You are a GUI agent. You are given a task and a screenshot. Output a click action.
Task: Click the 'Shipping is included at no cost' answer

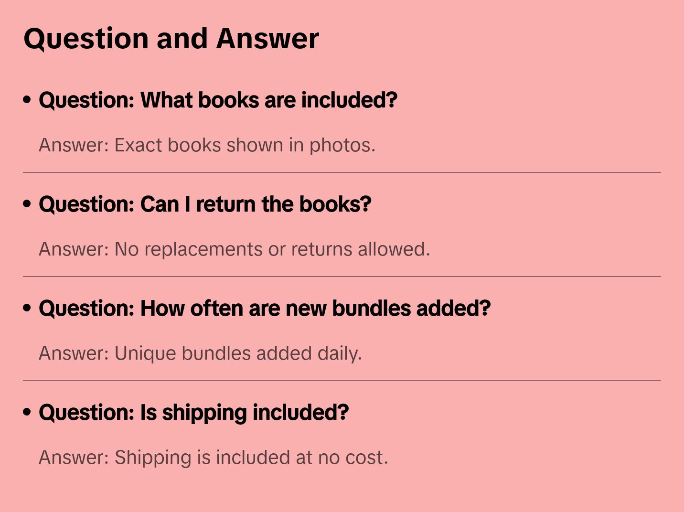(x=213, y=458)
